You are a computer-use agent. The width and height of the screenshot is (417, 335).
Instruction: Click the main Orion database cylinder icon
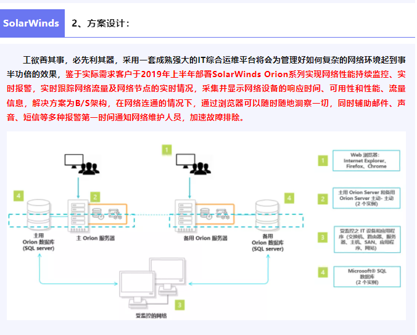(39, 215)
